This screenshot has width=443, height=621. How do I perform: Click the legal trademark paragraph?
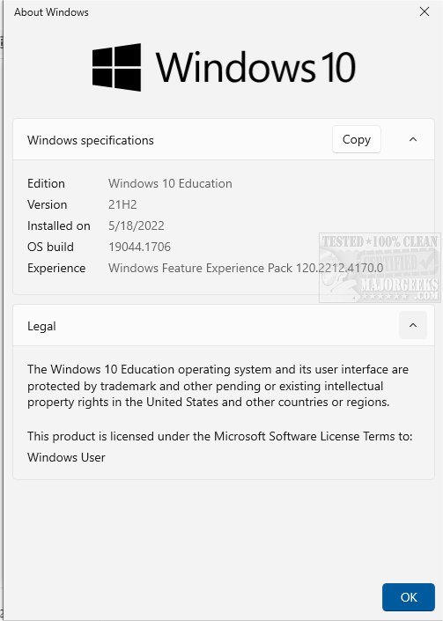click(x=218, y=386)
